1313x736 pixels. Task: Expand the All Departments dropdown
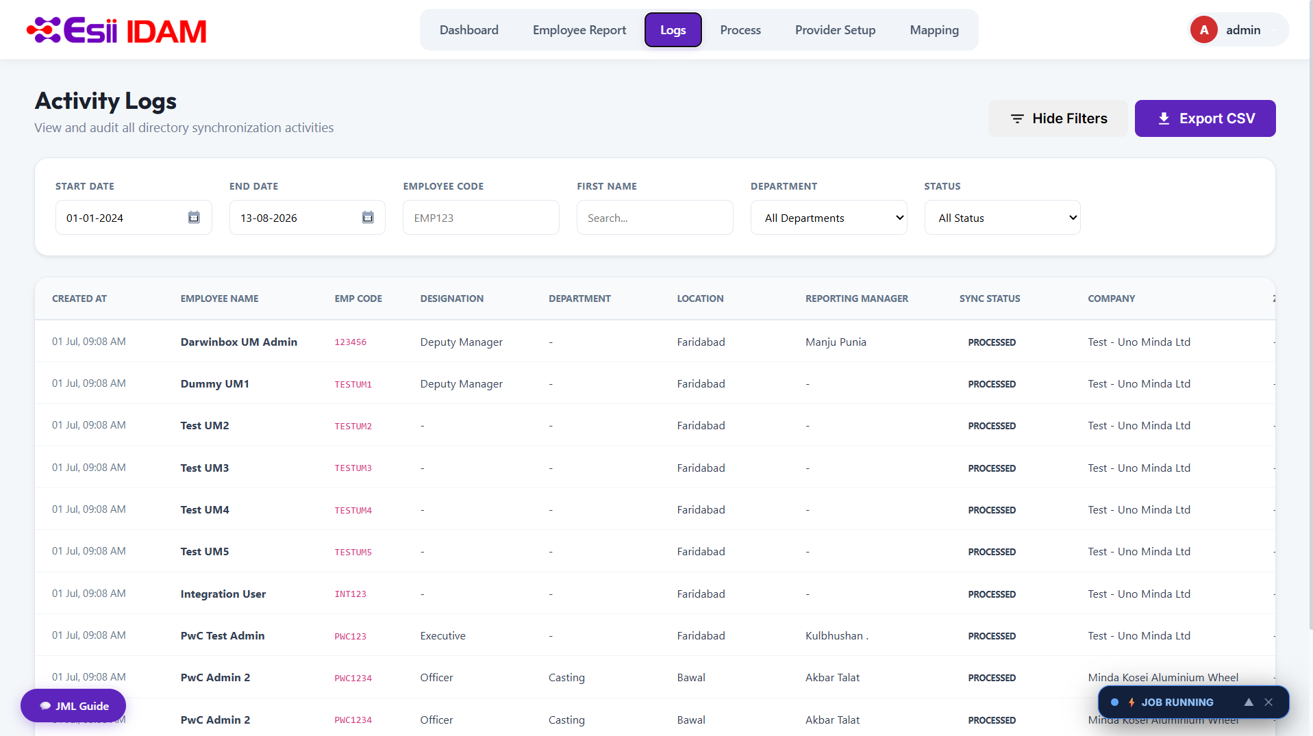click(x=829, y=218)
